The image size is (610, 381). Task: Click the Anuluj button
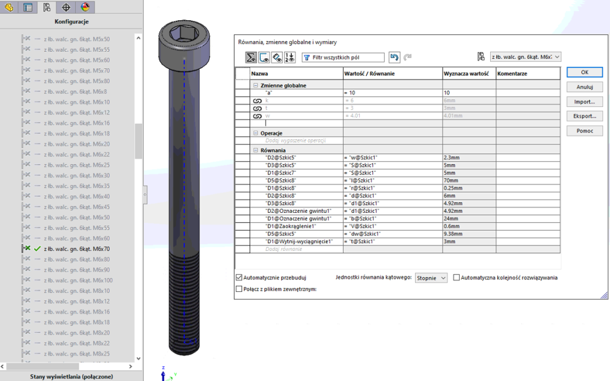(x=584, y=87)
